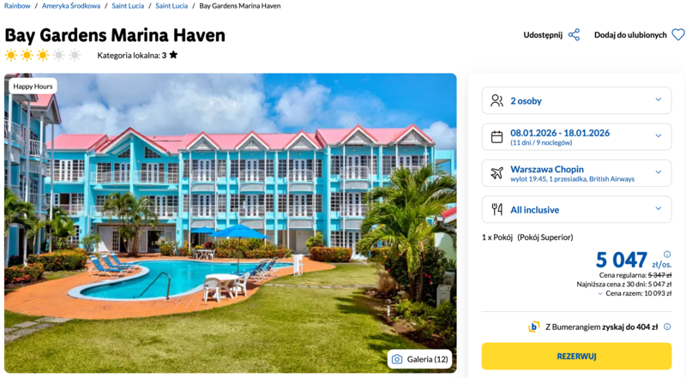Viewport: 686px width, 378px height.
Task: Click the Happy Hours badge
Action: coord(33,86)
